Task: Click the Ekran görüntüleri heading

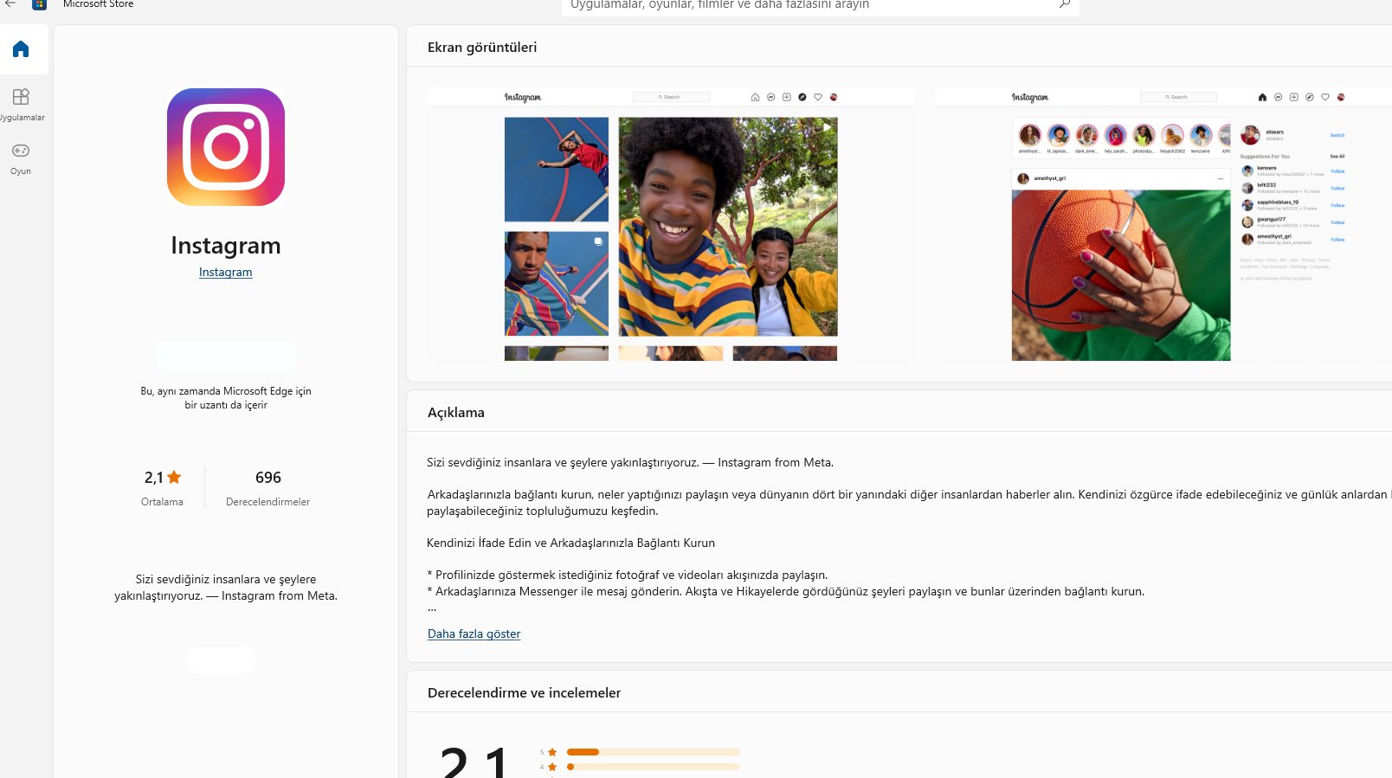Action: (x=482, y=48)
